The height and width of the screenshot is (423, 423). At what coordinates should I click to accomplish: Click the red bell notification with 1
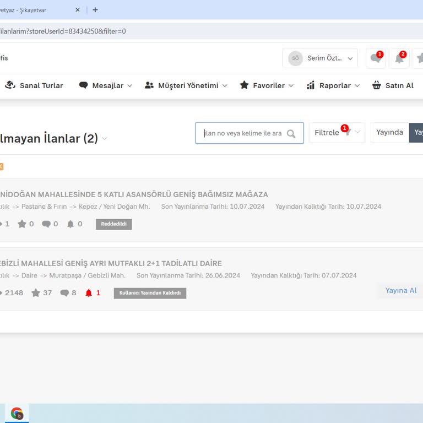click(89, 292)
